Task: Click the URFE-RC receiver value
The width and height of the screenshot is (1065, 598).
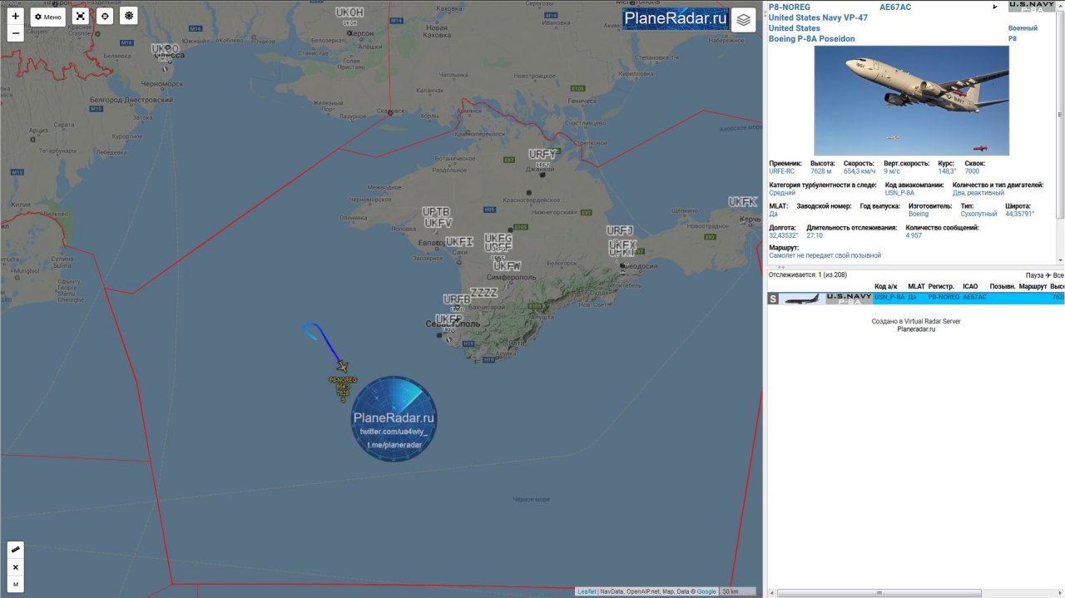Action: 782,171
